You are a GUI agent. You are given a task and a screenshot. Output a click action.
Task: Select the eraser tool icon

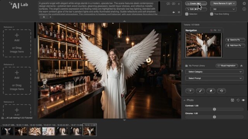point(211,91)
